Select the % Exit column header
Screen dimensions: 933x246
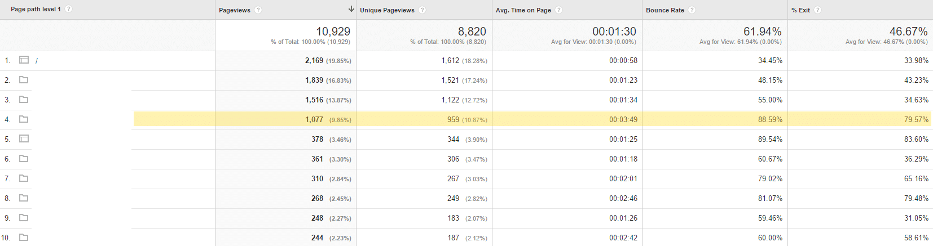tap(800, 10)
